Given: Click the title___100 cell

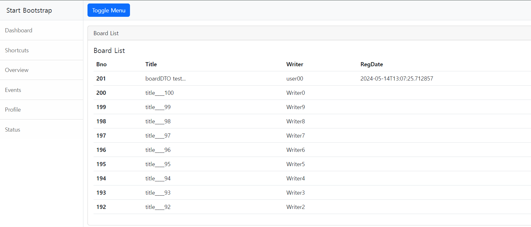Looking at the screenshot, I should [159, 93].
